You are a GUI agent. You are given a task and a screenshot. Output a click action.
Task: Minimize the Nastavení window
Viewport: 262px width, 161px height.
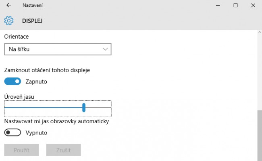[218, 6]
